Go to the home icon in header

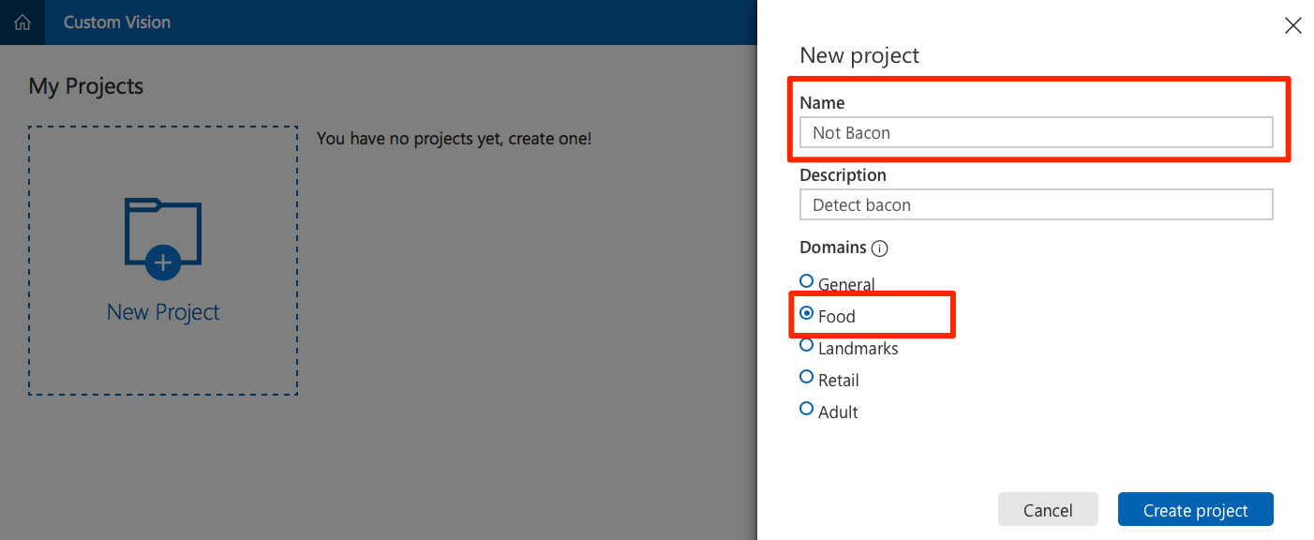click(x=22, y=22)
